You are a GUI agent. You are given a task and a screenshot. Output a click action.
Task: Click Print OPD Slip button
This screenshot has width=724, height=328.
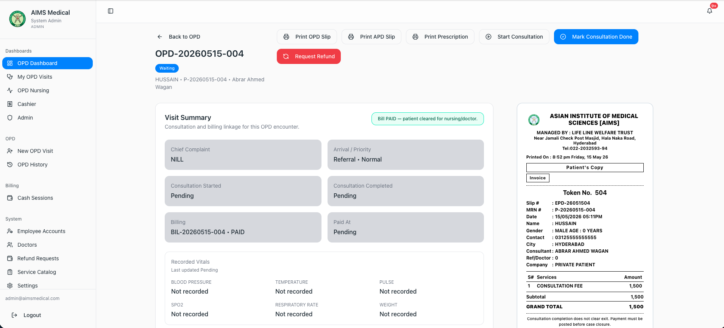click(307, 37)
